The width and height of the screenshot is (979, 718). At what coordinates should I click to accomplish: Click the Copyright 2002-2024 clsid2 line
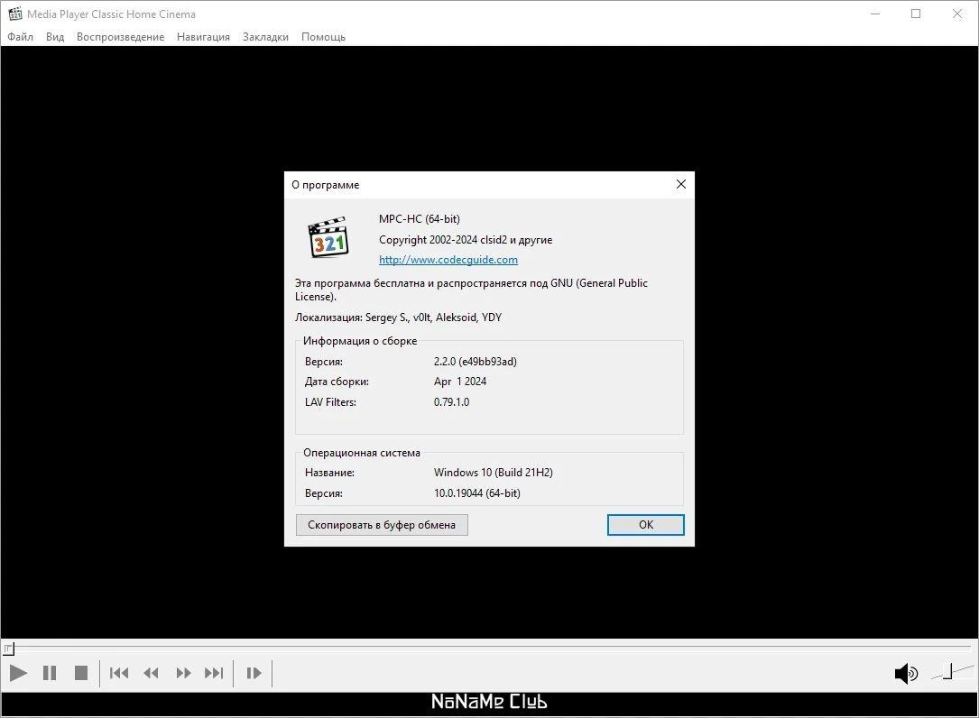(x=466, y=240)
